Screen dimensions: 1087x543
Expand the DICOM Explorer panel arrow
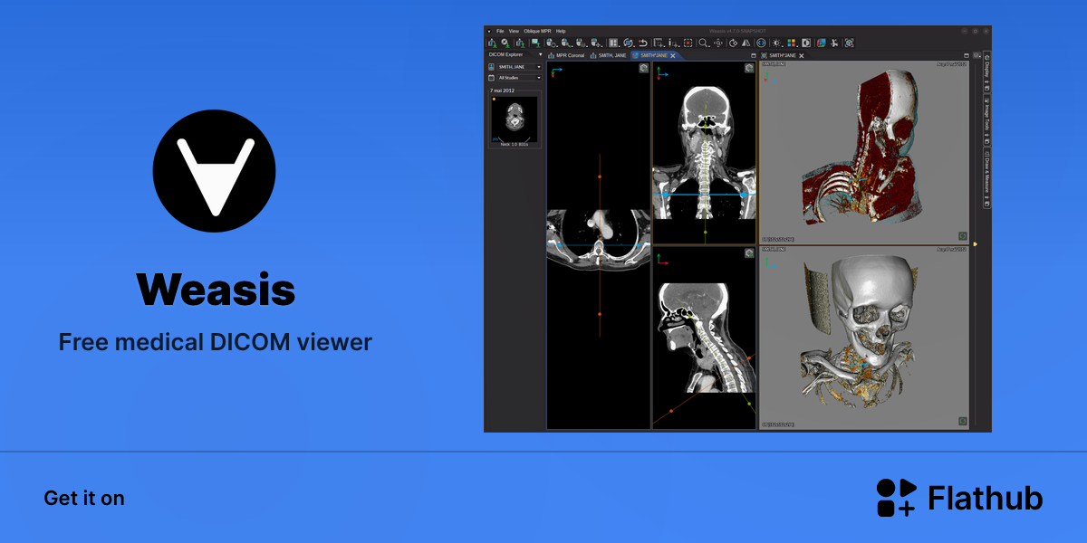540,55
